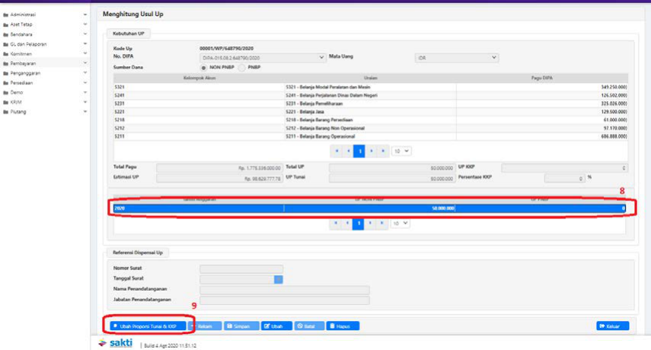The height and width of the screenshot is (350, 651).
Task: Open rows-per-page dropdown under Pagu DIPA table
Action: 400,151
